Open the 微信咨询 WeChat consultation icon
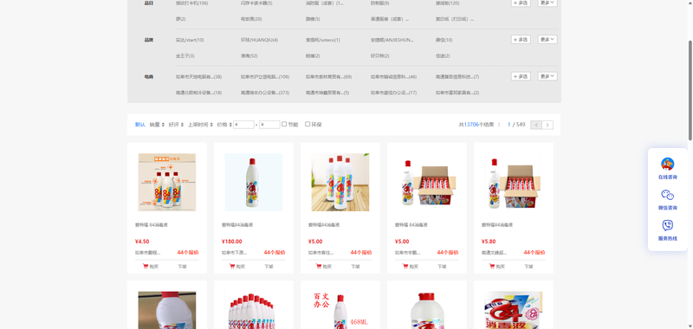This screenshot has height=329, width=693. pos(667,195)
